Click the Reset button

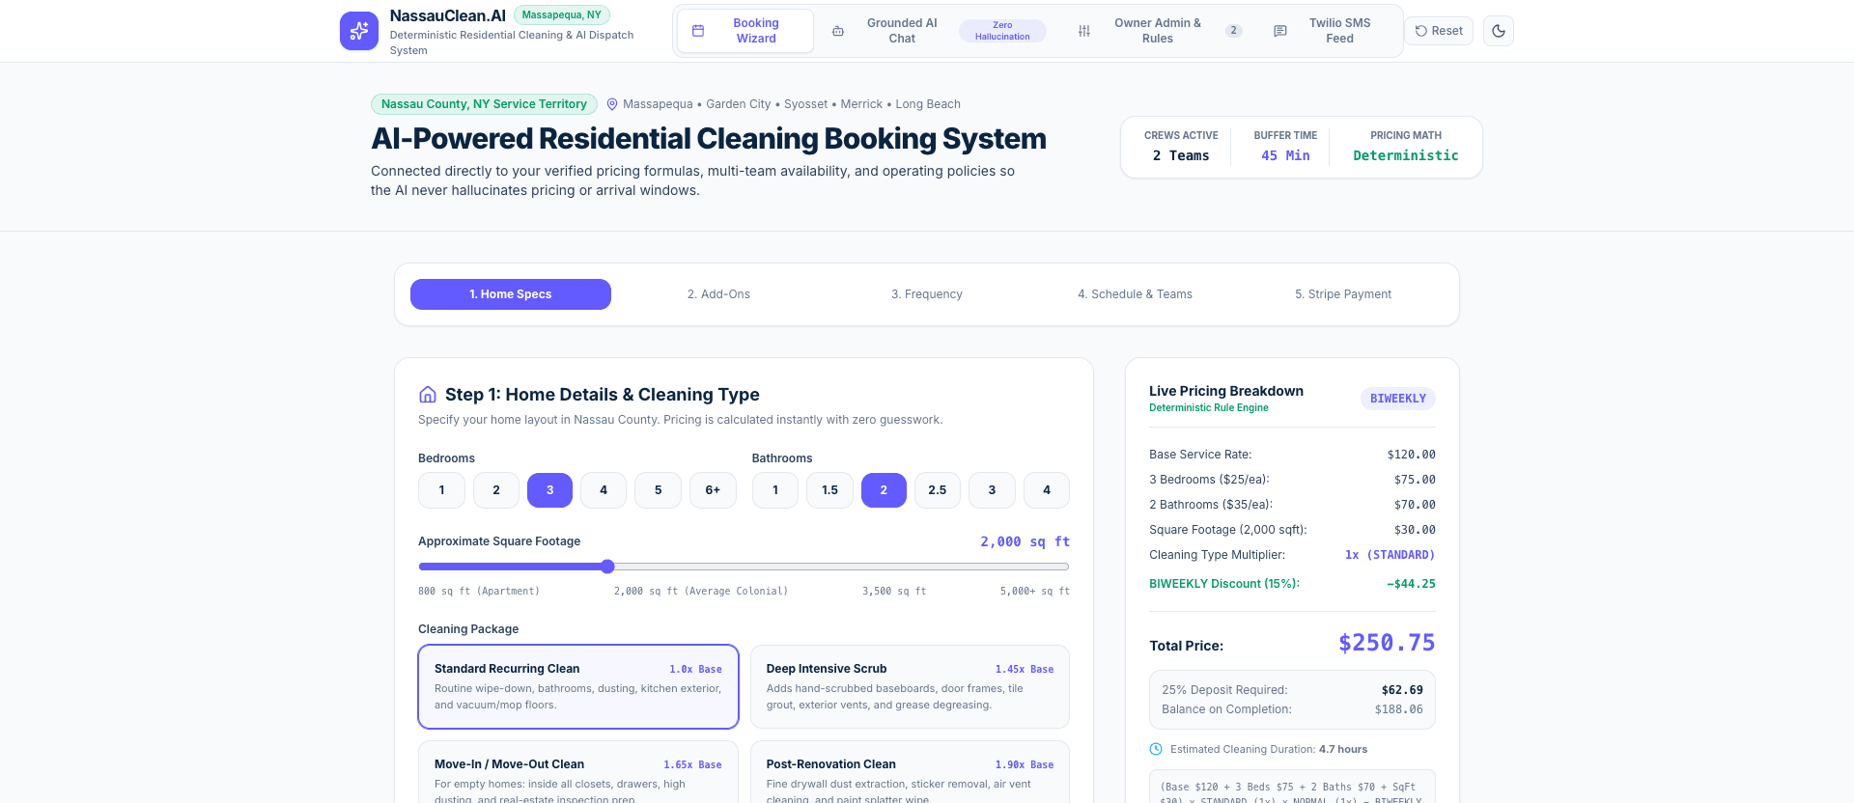pos(1439,31)
